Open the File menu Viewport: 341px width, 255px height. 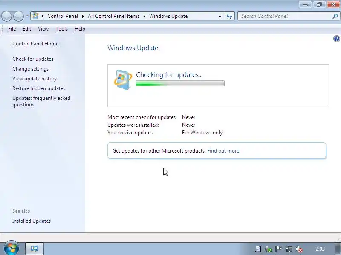click(x=12, y=29)
